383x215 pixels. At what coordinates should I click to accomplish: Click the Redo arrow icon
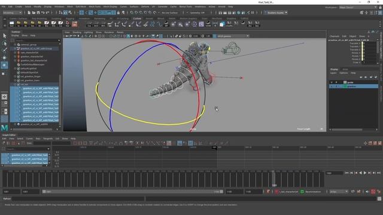[x=48, y=13]
